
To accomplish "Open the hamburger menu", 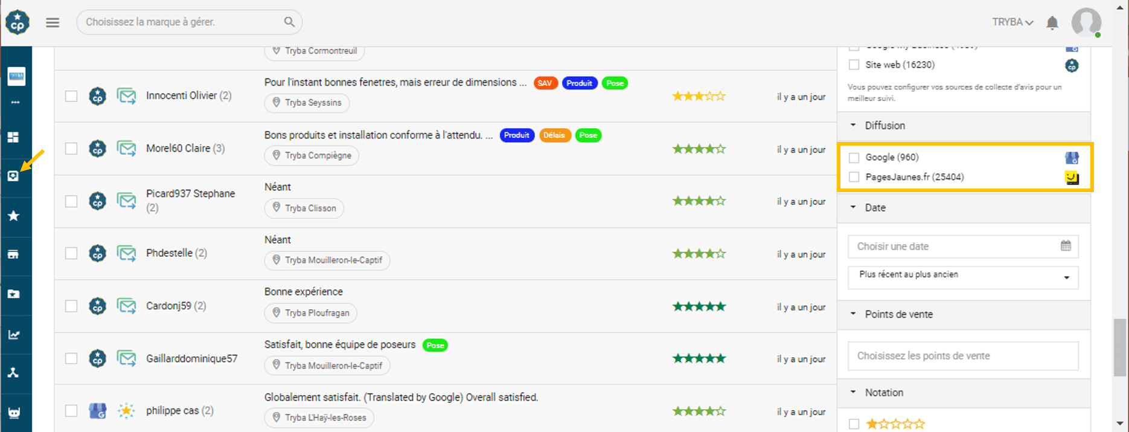I will point(53,22).
